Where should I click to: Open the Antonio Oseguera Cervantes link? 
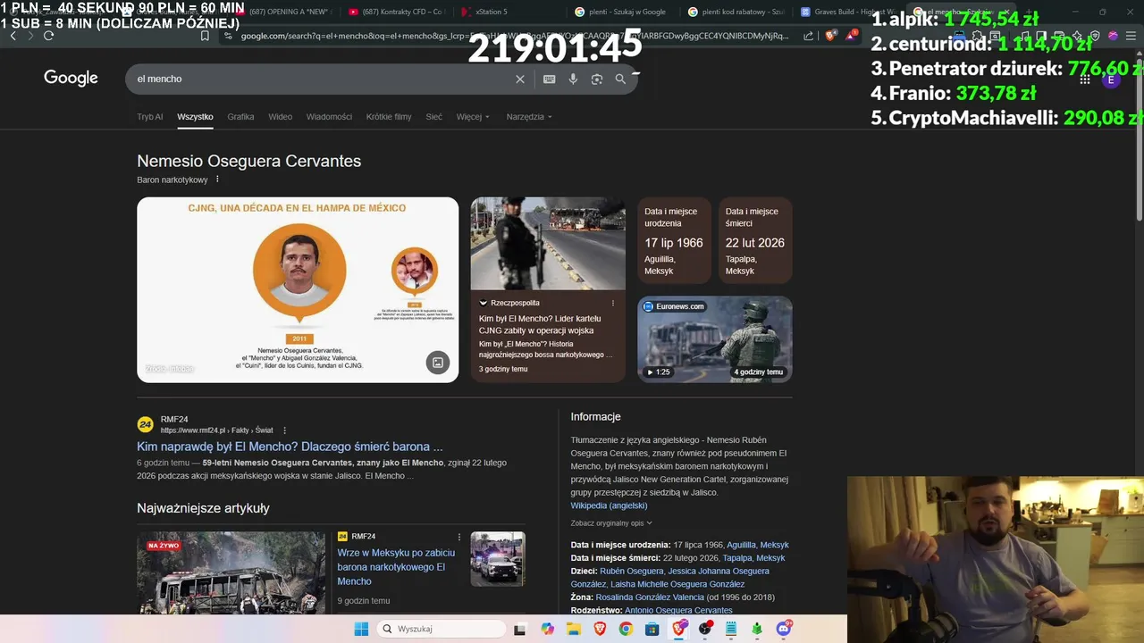678,611
